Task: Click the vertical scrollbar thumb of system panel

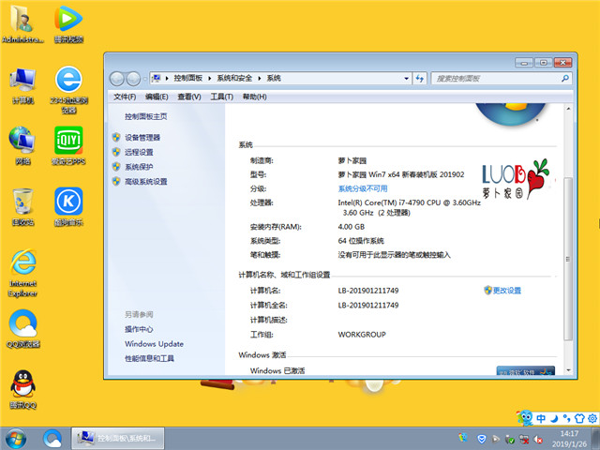Action: tap(568, 259)
